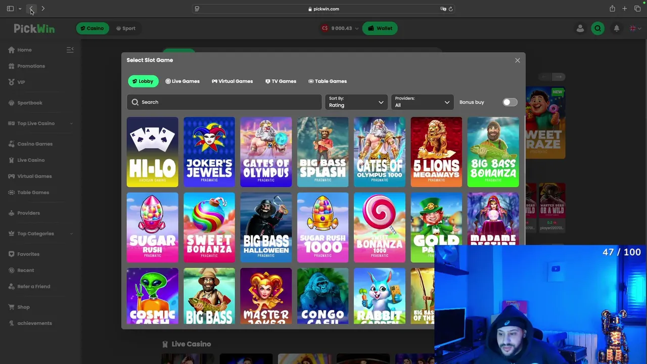Toggle the Safari sidebar icon
Image resolution: width=647 pixels, height=364 pixels.
(10, 9)
